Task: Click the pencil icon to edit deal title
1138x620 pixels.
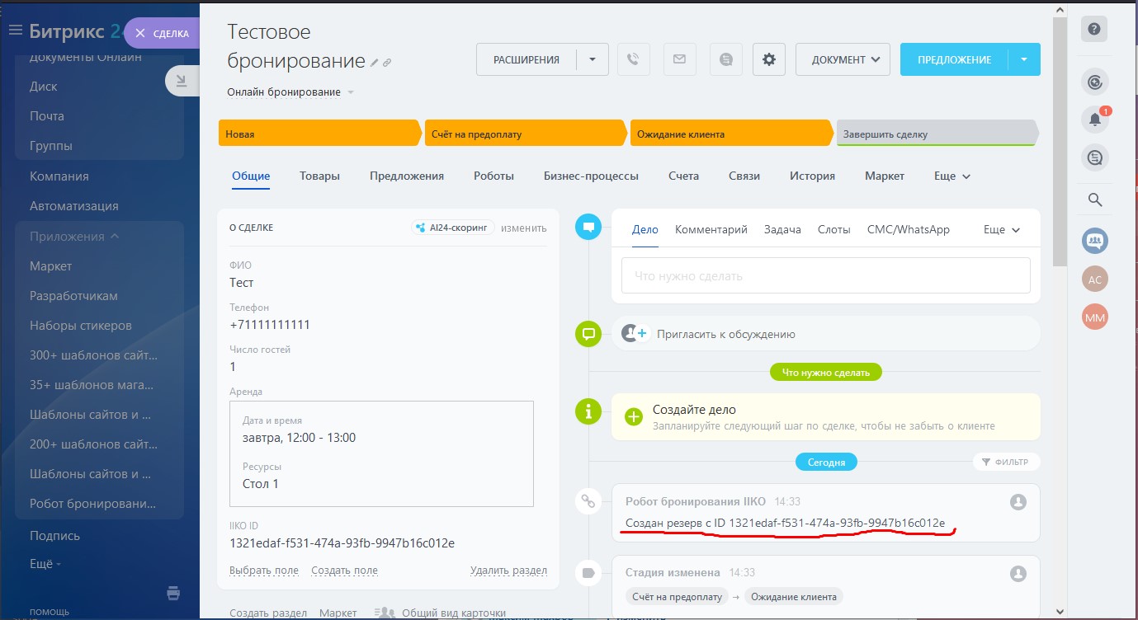Action: (374, 63)
